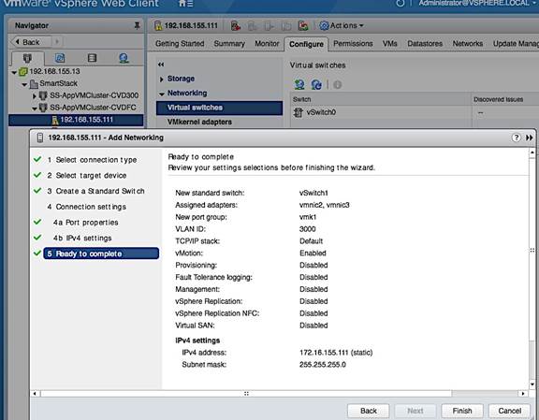Image resolution: width=539 pixels, height=420 pixels.
Task: Expand the Storage section
Action: [162, 80]
